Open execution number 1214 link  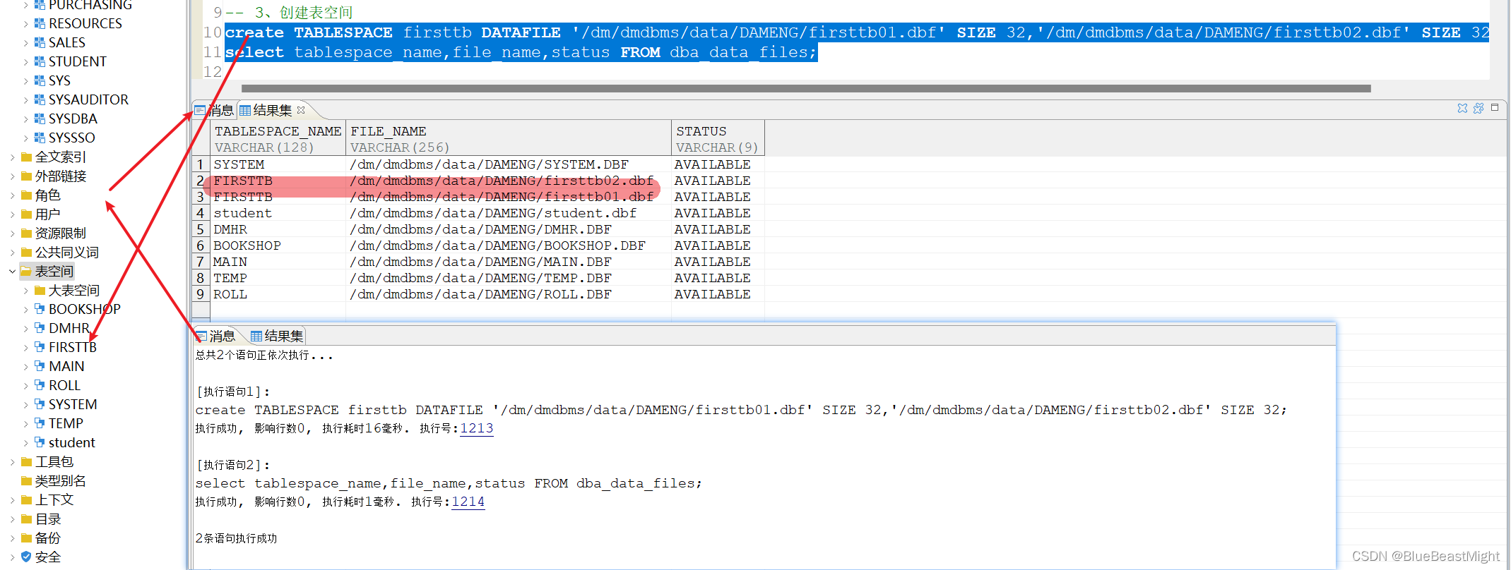pos(468,502)
